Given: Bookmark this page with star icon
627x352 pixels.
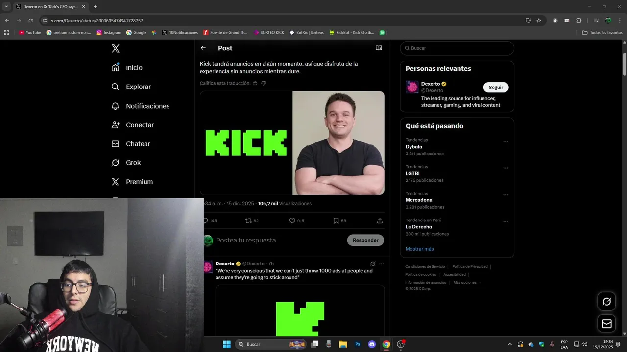Looking at the screenshot, I should [x=539, y=21].
